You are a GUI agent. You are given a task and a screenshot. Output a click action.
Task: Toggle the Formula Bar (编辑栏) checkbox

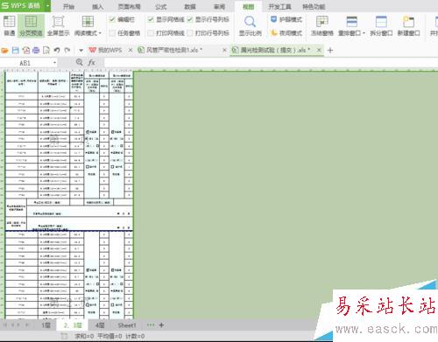coord(112,19)
